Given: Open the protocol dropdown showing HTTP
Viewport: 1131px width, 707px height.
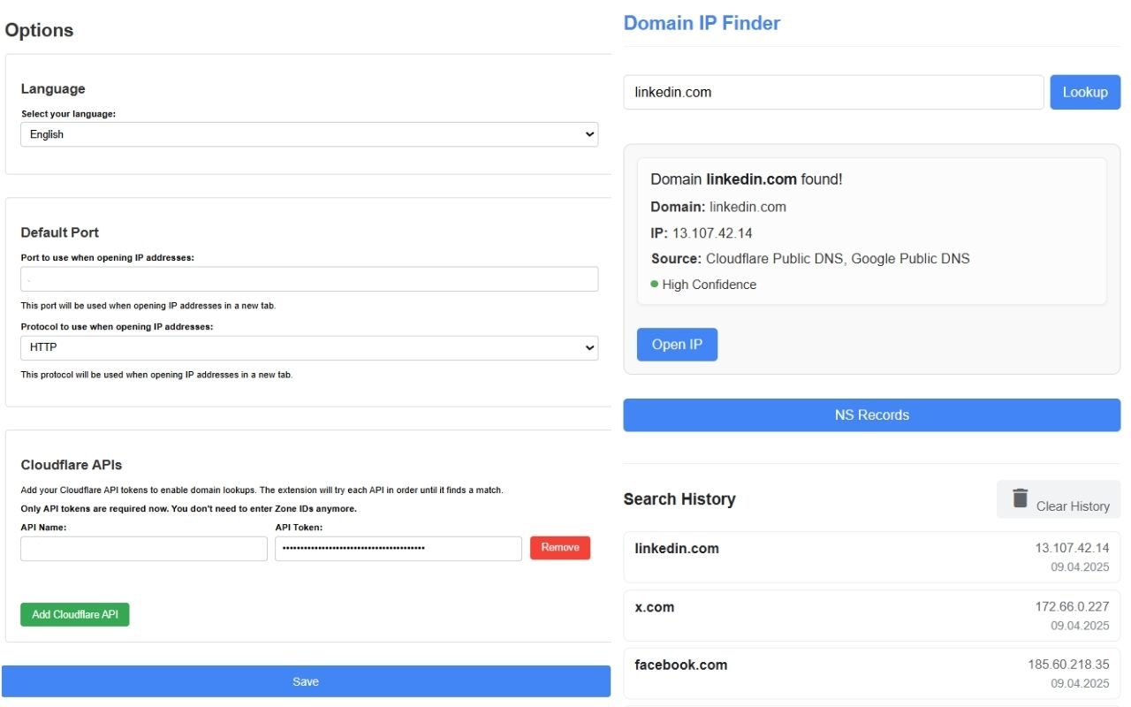Looking at the screenshot, I should click(x=309, y=347).
